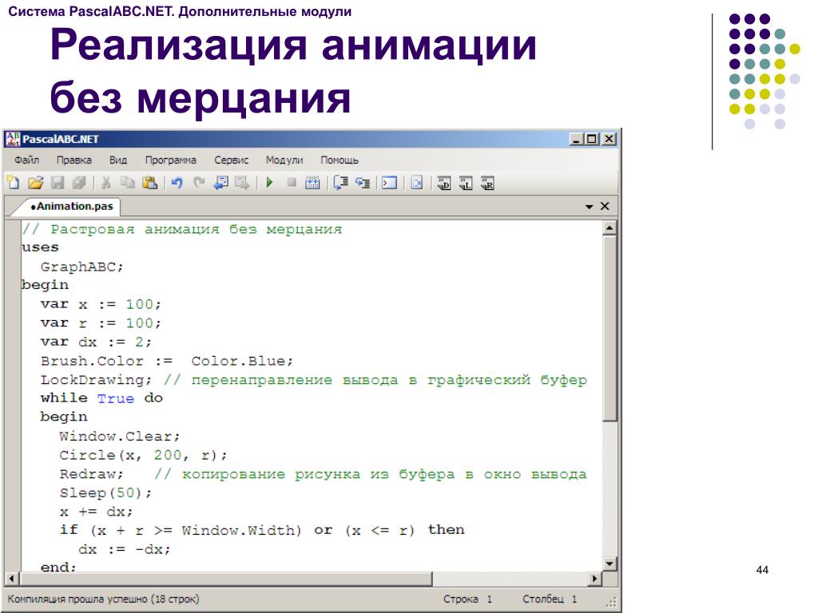This screenshot has width=818, height=613.
Task: Click the 'Redraw;' statement
Action: click(91, 474)
